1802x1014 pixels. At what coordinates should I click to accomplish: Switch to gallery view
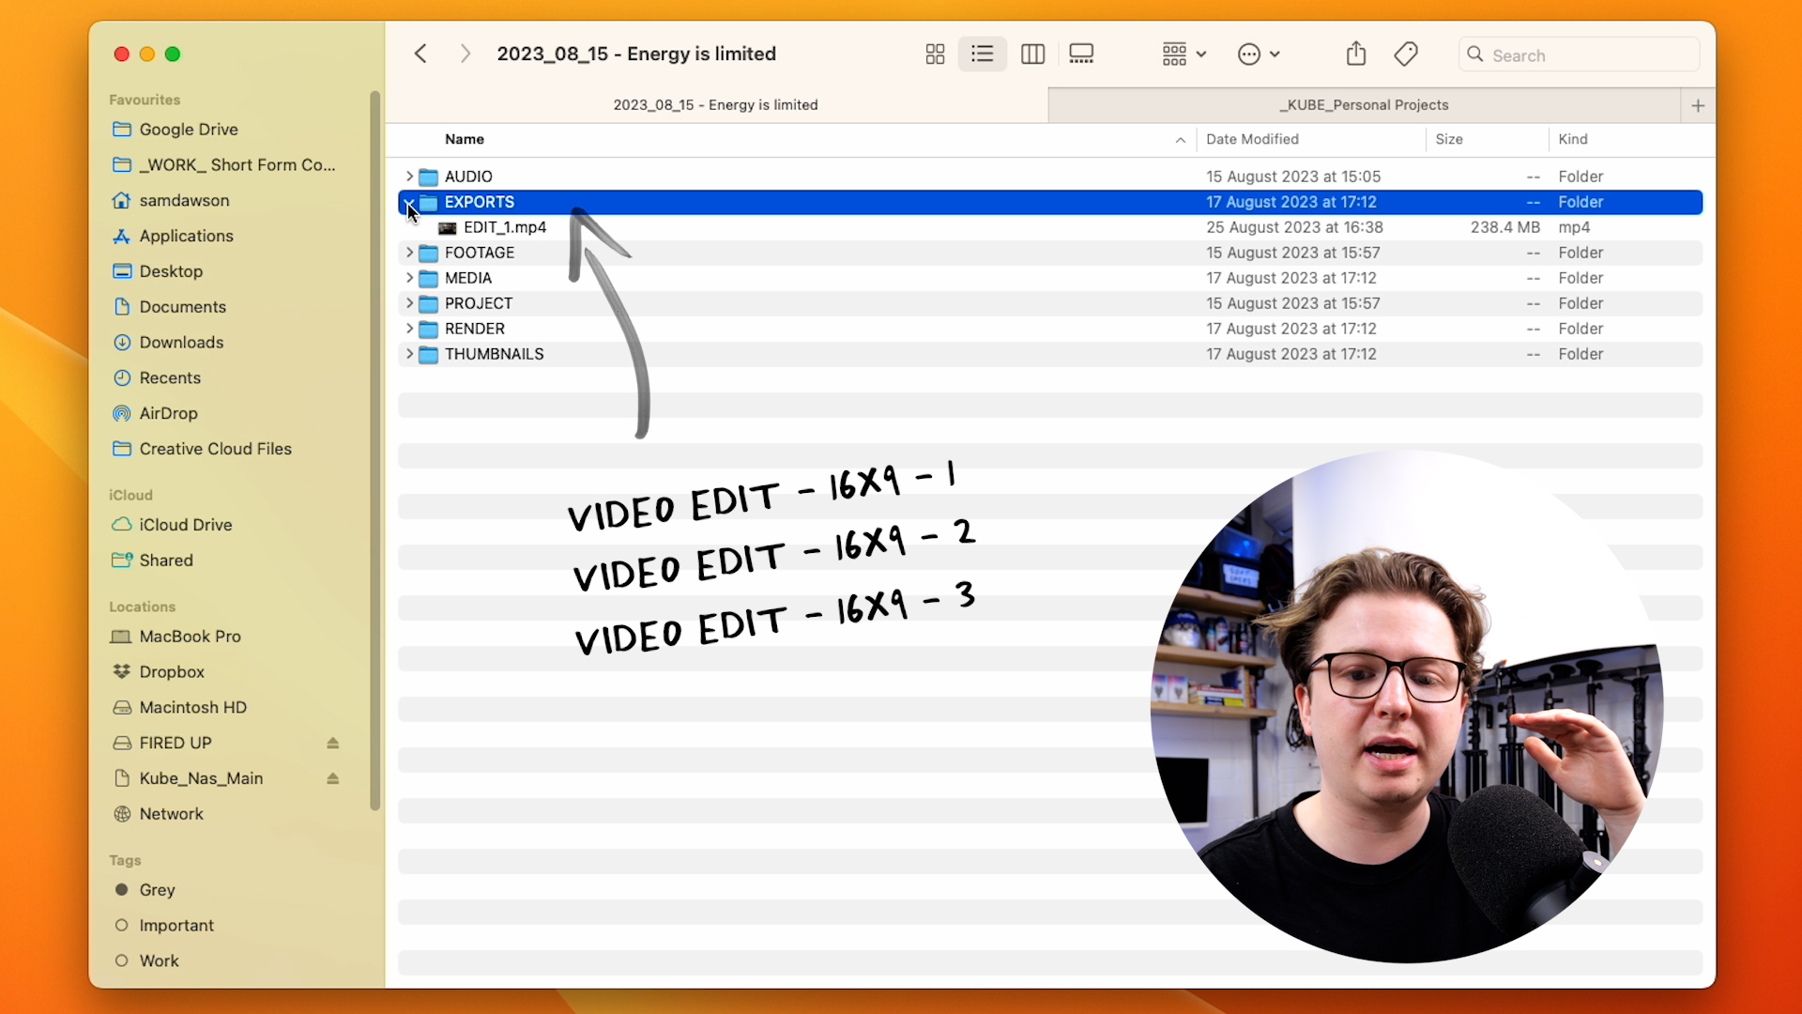tap(1081, 54)
